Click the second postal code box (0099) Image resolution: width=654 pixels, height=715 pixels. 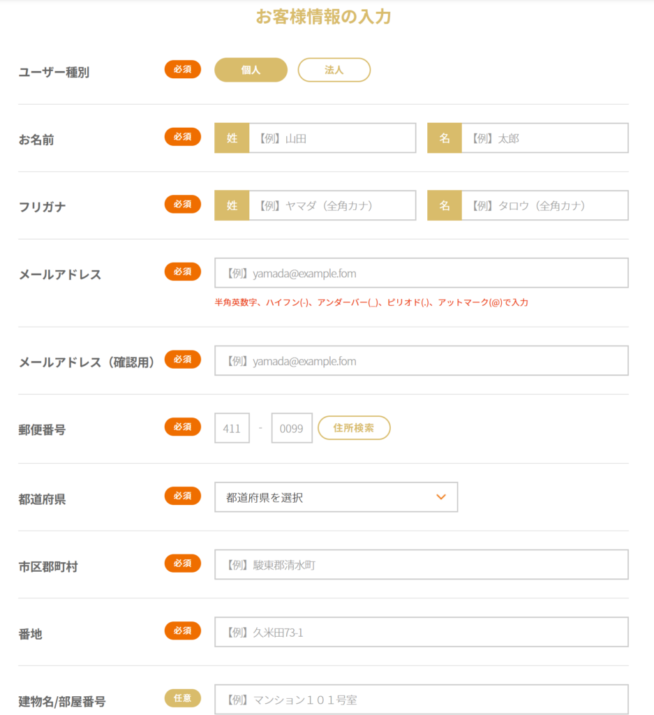(x=292, y=428)
